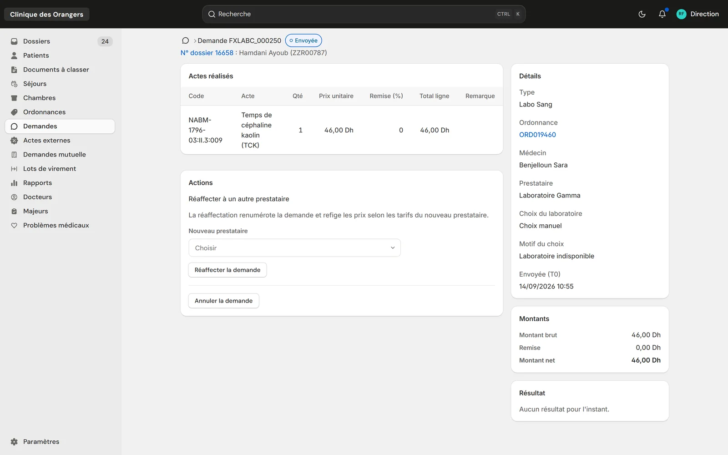Click the Patients person icon

[x=14, y=56]
